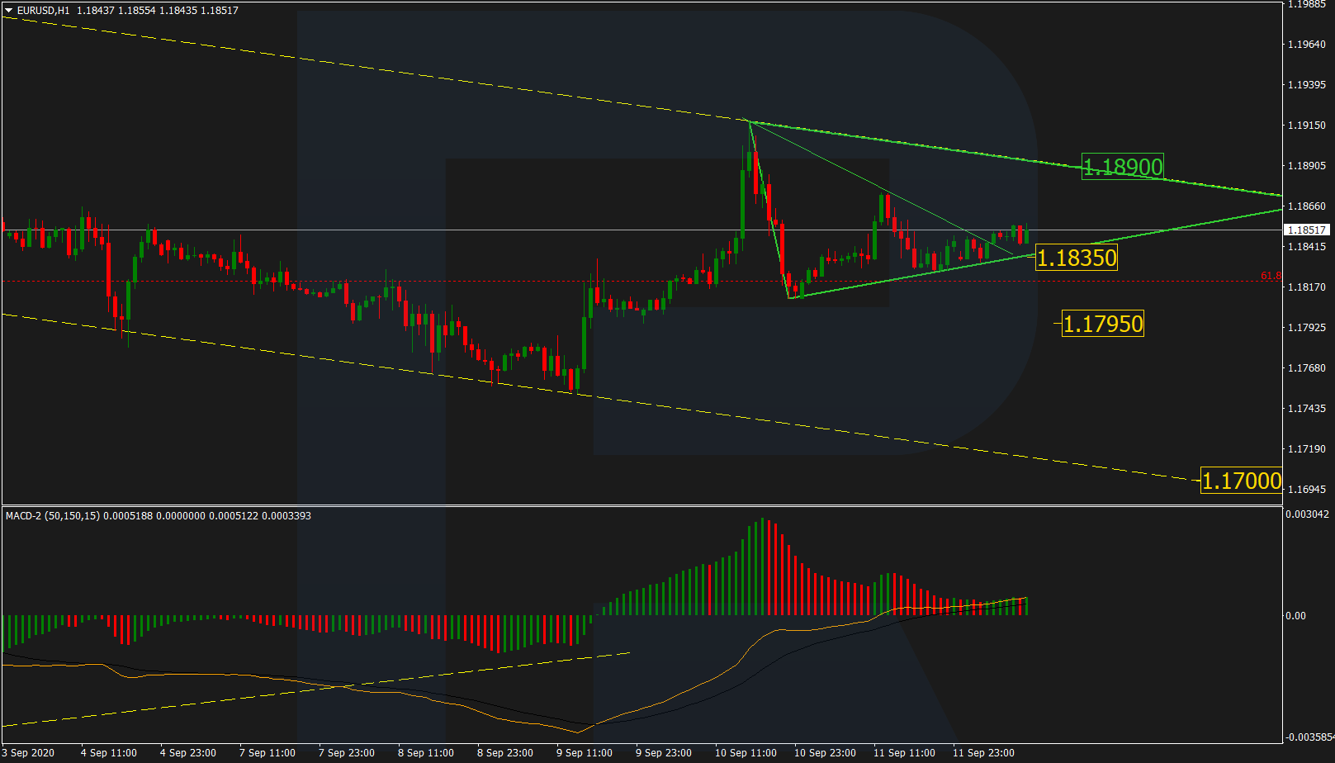Screen dimensions: 1335x763
Task: Click the 1.17925 price scale value
Action: (1307, 328)
